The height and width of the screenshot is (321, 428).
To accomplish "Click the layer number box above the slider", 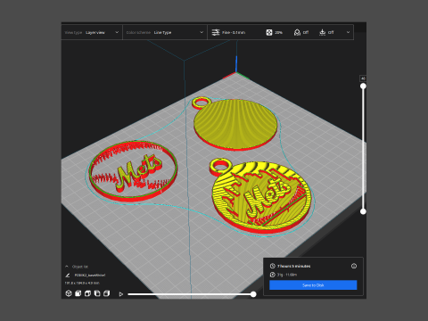I will point(363,78).
